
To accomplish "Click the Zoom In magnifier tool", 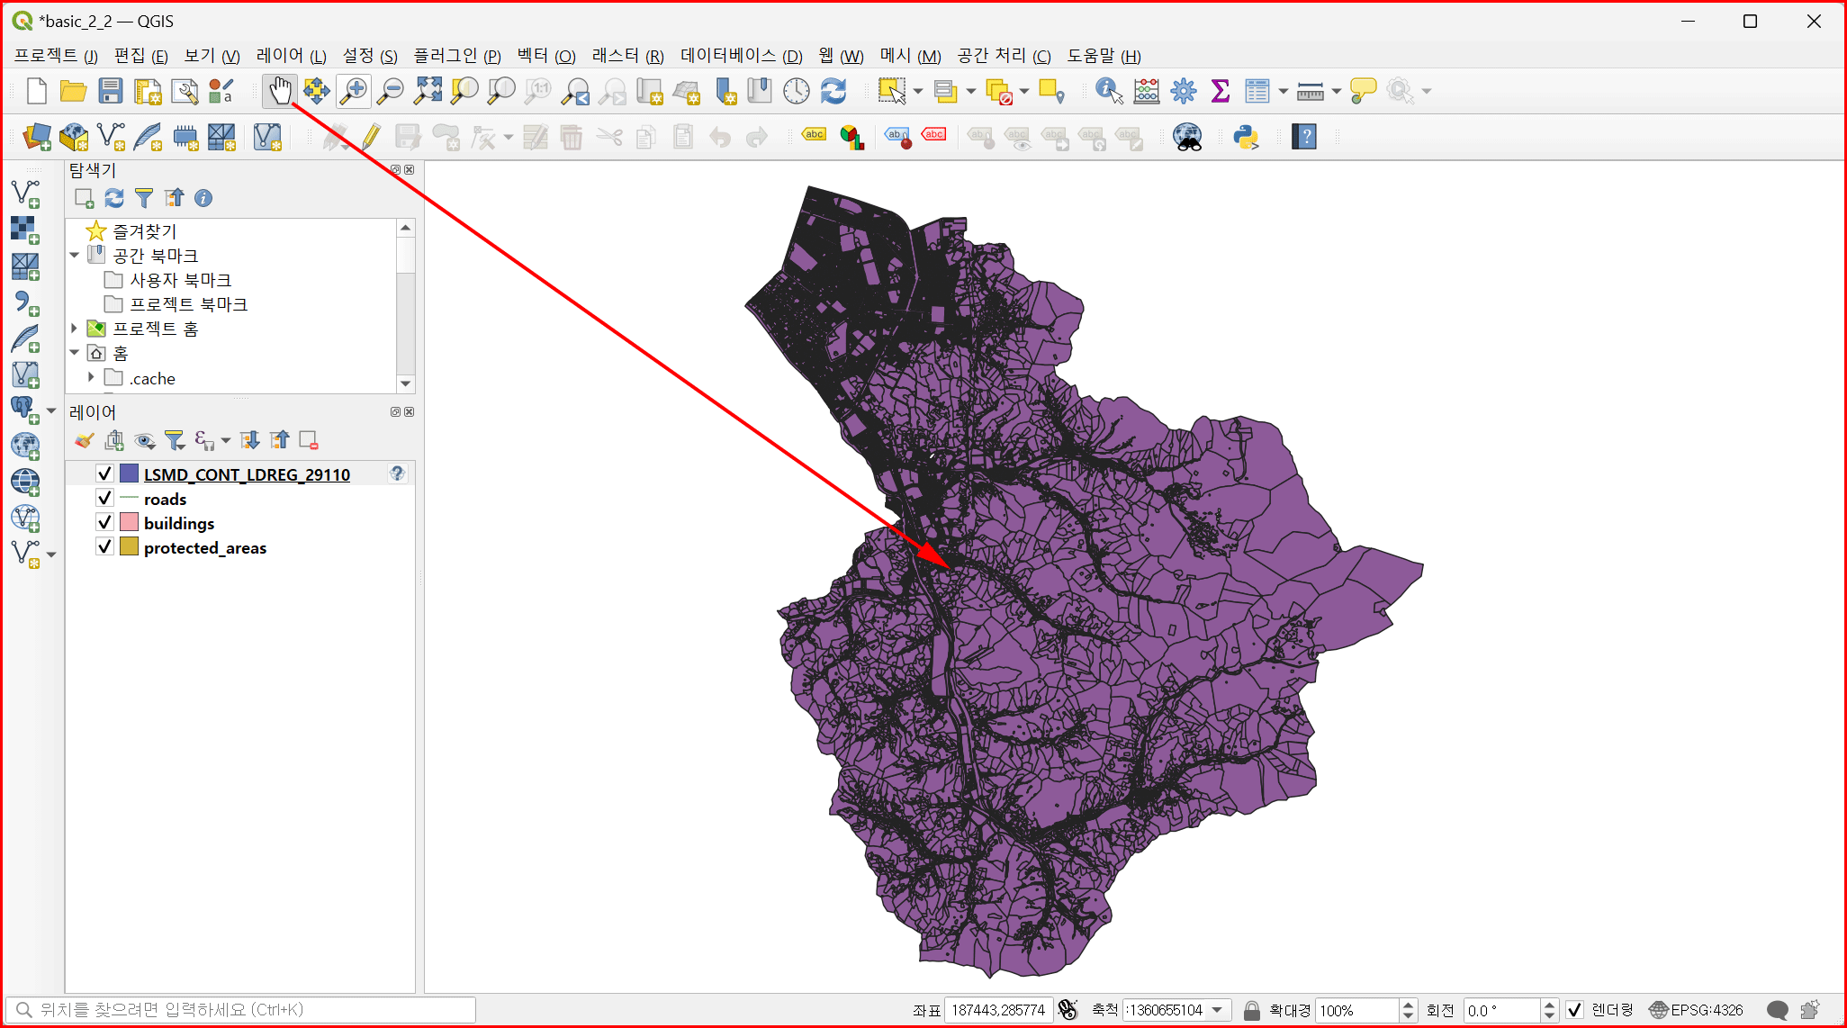I will 354,91.
